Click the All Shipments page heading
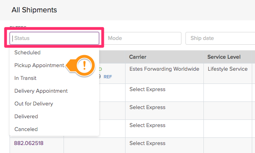This screenshot has height=153, width=255. tap(34, 10)
